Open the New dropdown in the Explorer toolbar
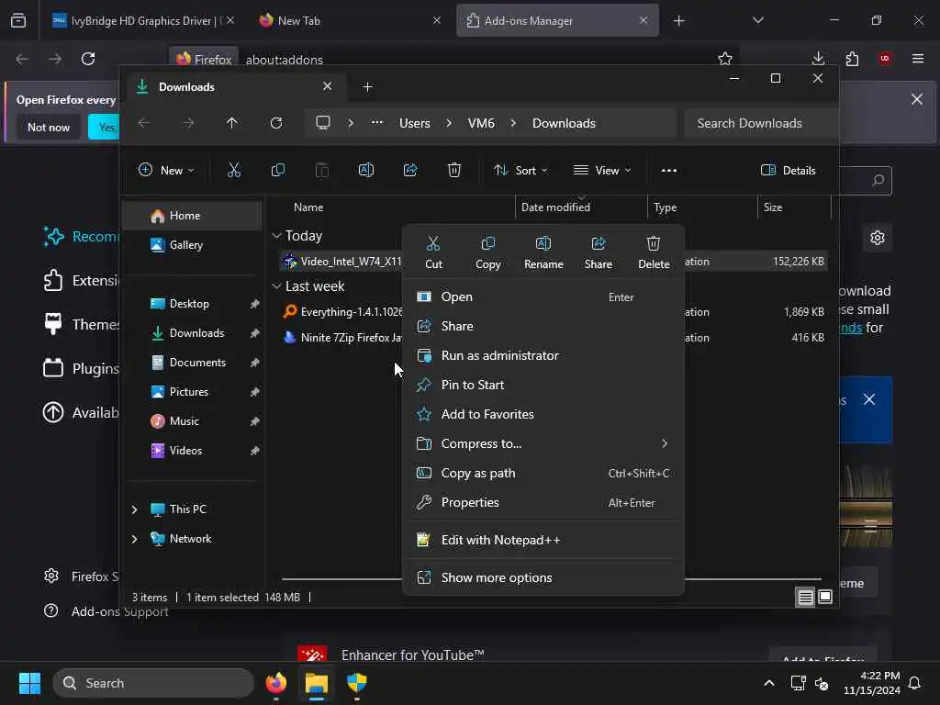The image size is (940, 705). click(166, 170)
